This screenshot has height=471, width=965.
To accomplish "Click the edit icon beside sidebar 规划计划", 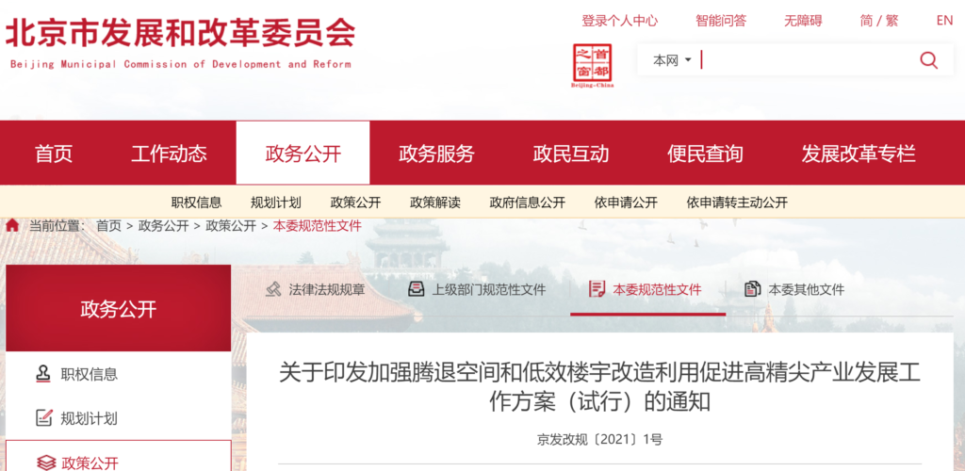I will [x=43, y=419].
